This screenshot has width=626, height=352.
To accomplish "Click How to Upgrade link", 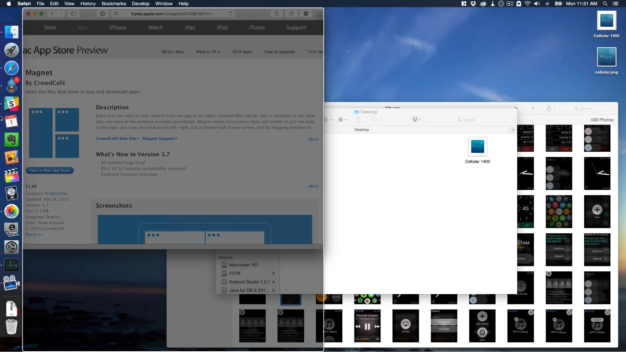I will point(280,52).
